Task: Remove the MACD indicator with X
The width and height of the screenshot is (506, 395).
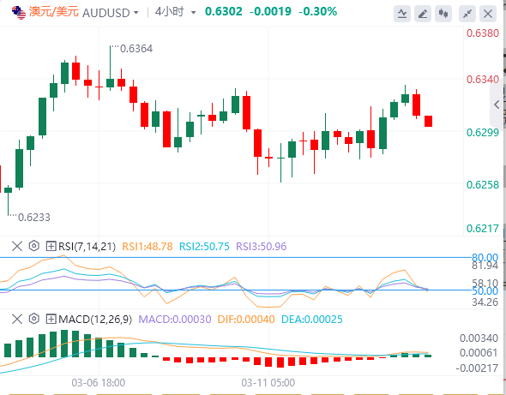Action: point(17,320)
